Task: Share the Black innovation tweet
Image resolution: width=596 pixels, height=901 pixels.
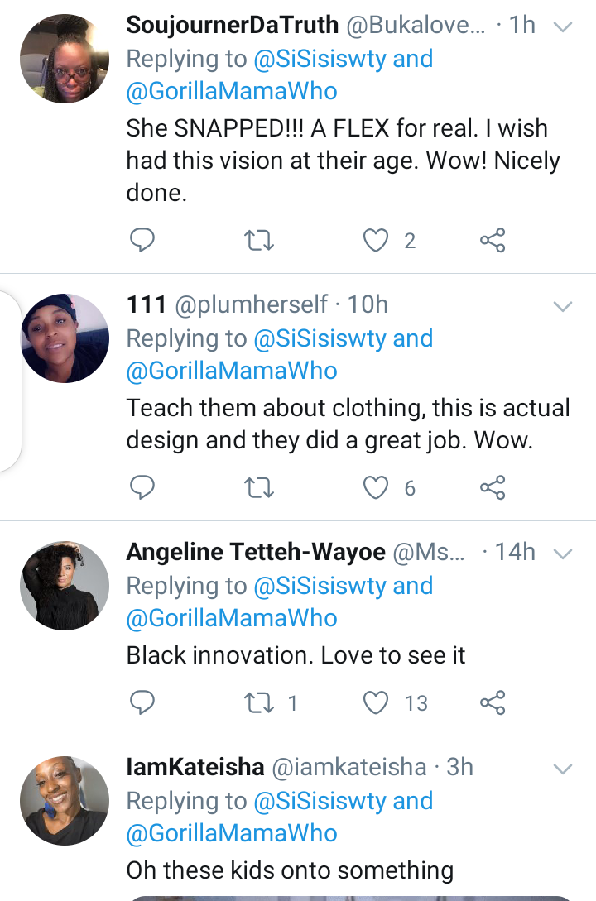Action: (x=493, y=703)
